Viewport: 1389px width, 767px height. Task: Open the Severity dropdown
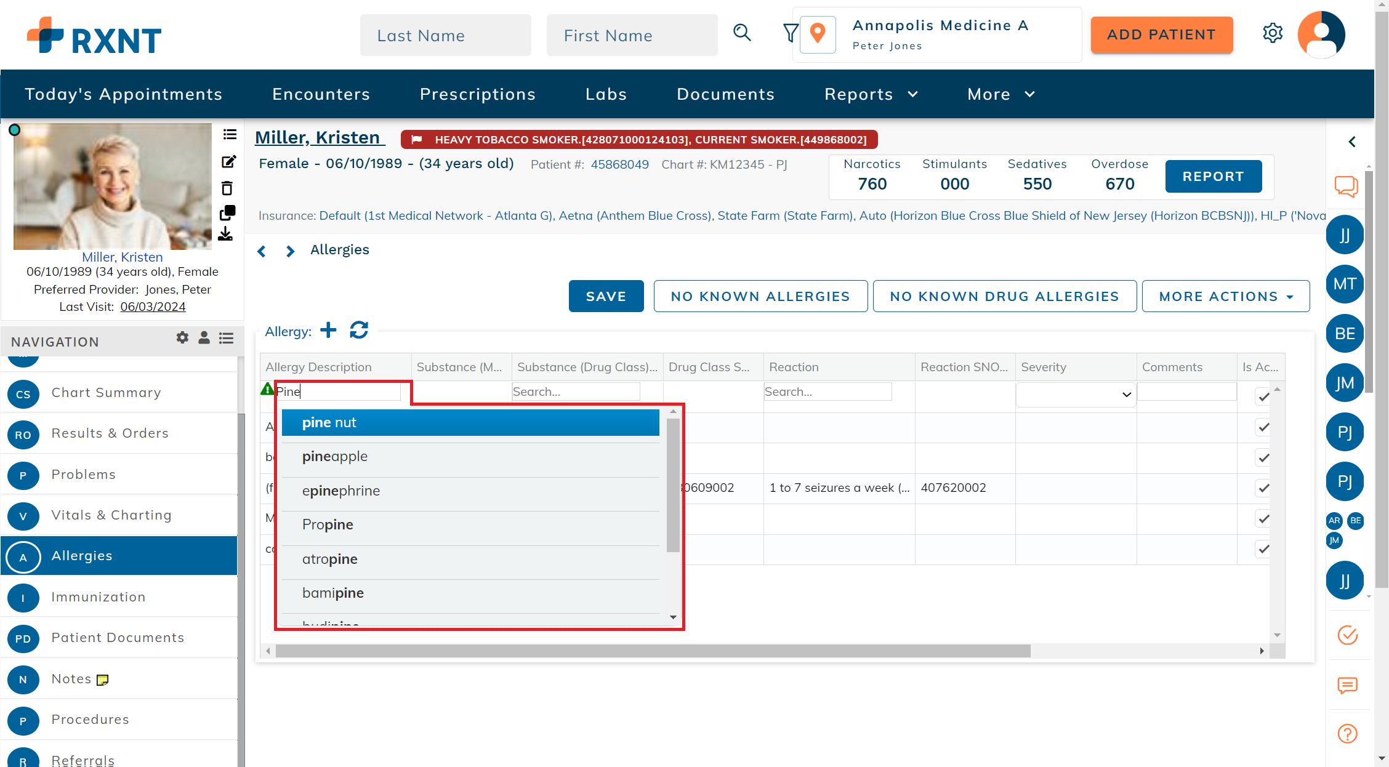[x=1075, y=395]
